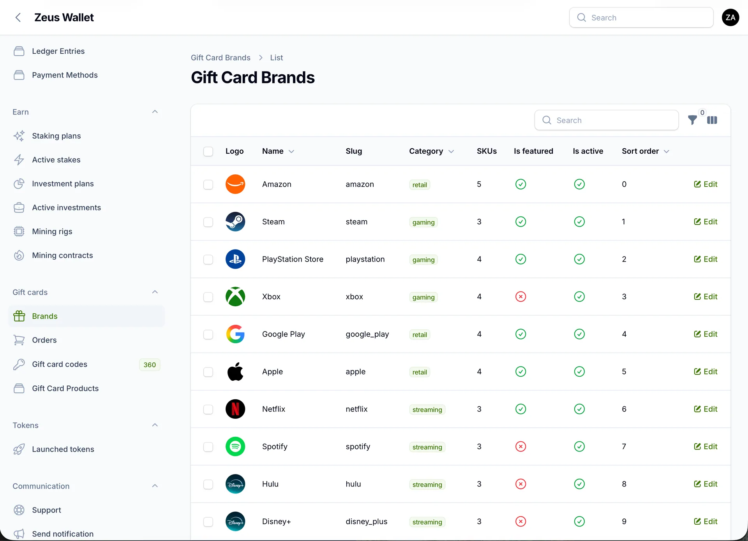Check the PlayStation Store row checkbox
The width and height of the screenshot is (748, 541).
(208, 260)
